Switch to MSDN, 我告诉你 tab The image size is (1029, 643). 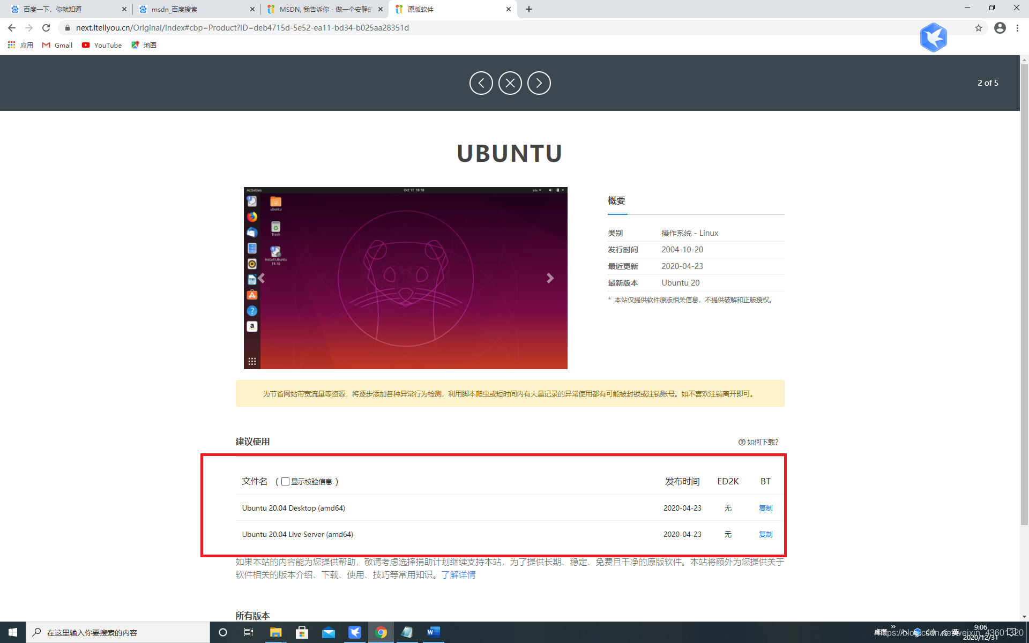(324, 9)
